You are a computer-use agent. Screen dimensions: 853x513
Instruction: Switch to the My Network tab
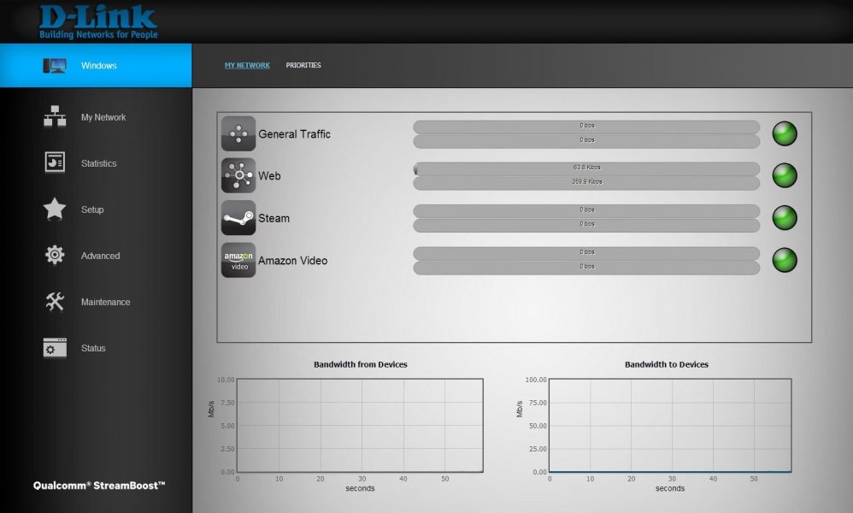[247, 65]
